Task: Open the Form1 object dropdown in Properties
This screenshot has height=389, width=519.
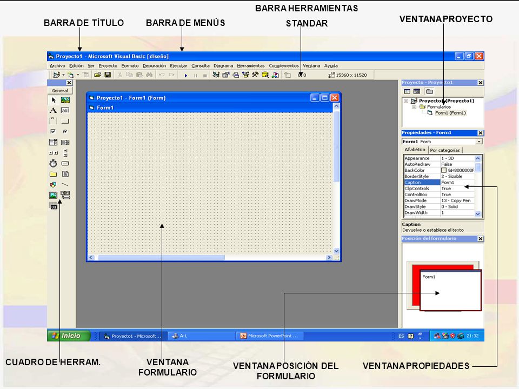Action: tap(479, 142)
